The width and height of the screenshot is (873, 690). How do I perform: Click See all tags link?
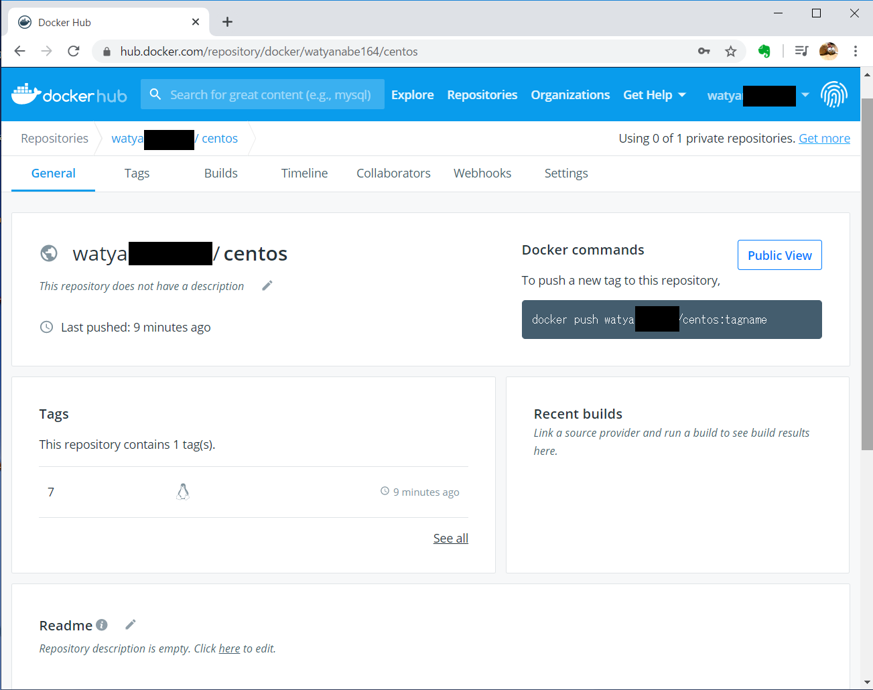click(451, 538)
